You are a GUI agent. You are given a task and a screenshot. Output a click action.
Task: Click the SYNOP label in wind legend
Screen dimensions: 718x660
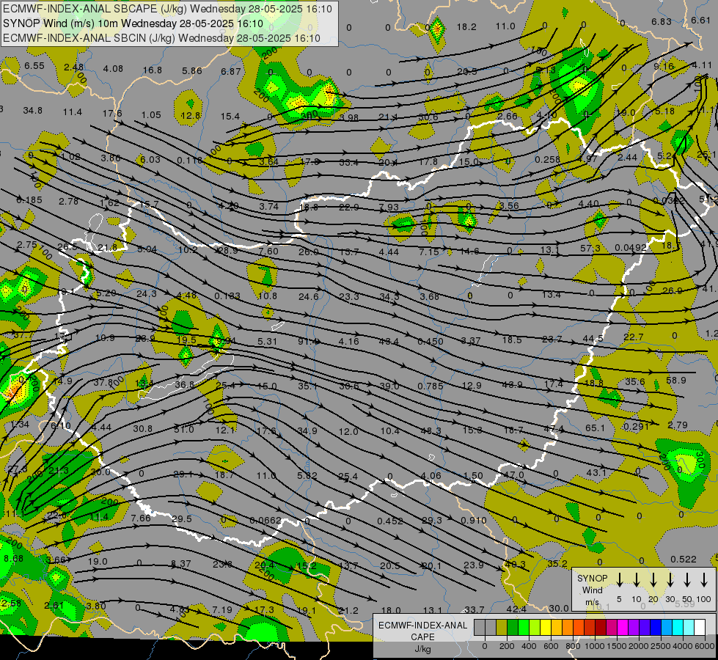pos(592,579)
